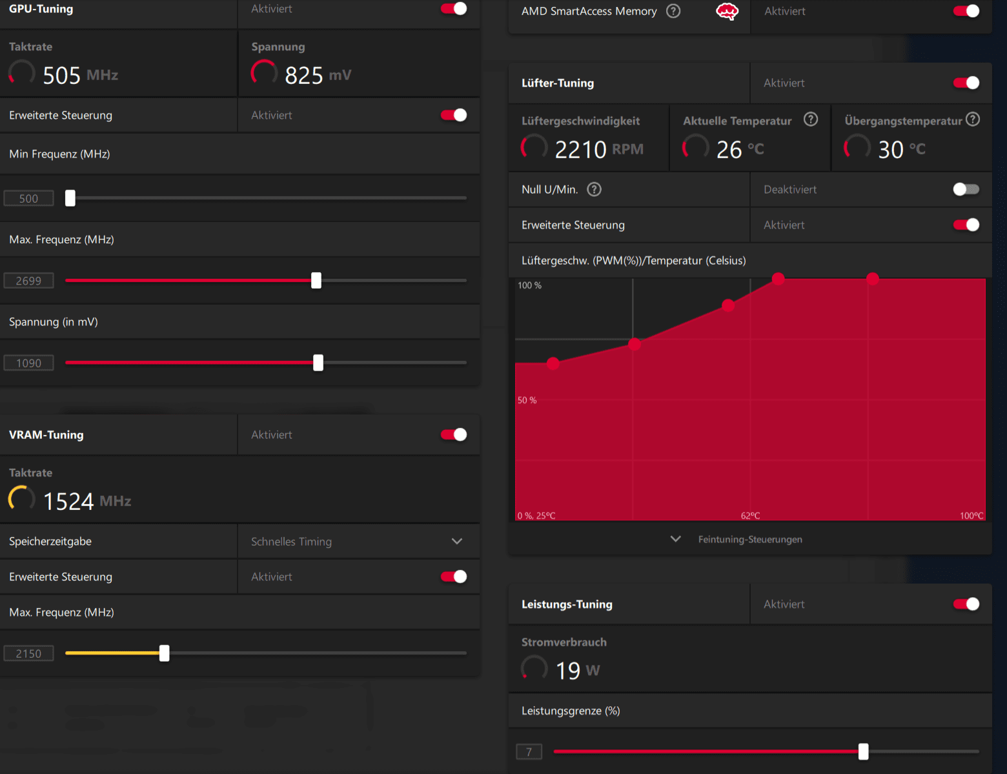Click the Null U/Min. help icon
The width and height of the screenshot is (1007, 774).
coord(594,189)
